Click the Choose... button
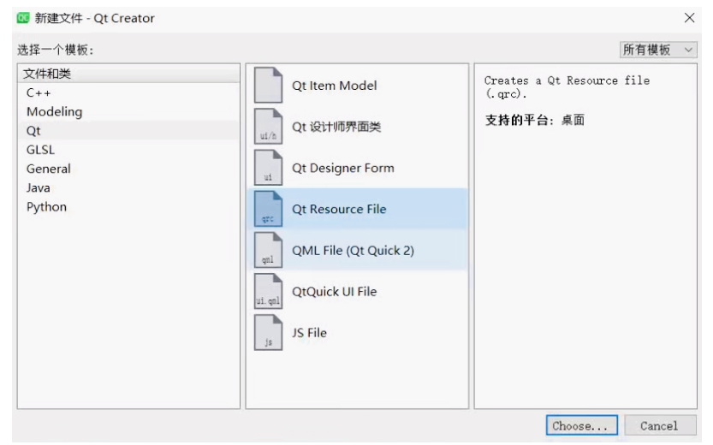Image resolution: width=713 pixels, height=445 pixels. 581,425
